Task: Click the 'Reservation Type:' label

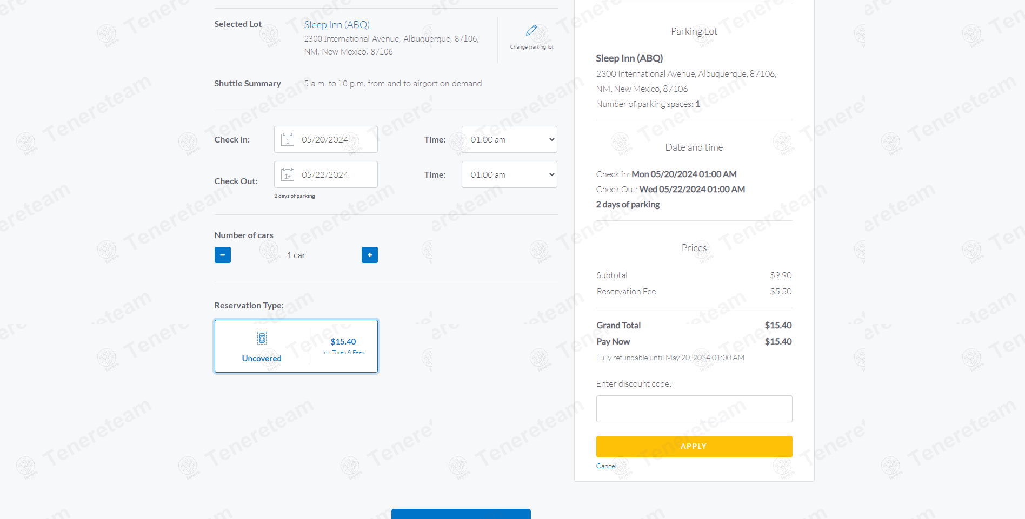Action: point(249,306)
